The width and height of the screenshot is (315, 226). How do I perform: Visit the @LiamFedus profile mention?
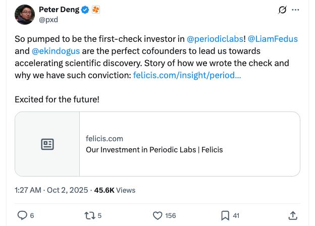point(273,39)
